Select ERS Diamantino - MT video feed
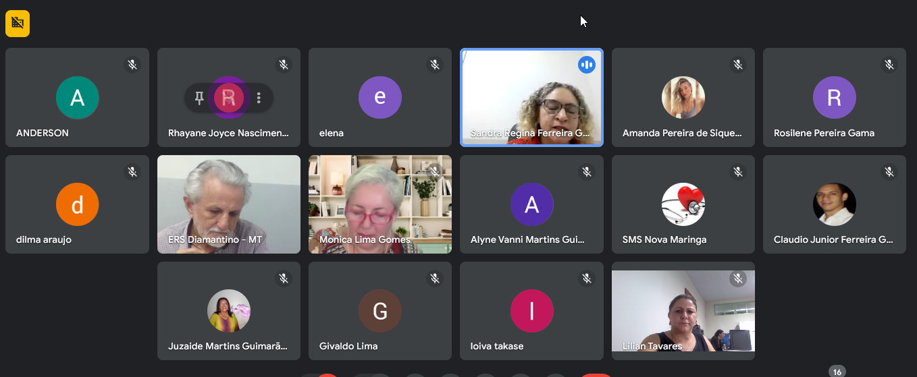This screenshot has height=377, width=917. (229, 204)
